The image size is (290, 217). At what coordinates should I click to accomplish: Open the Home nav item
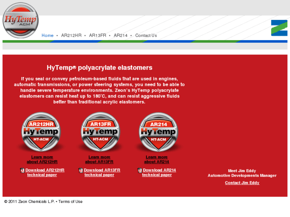point(47,35)
